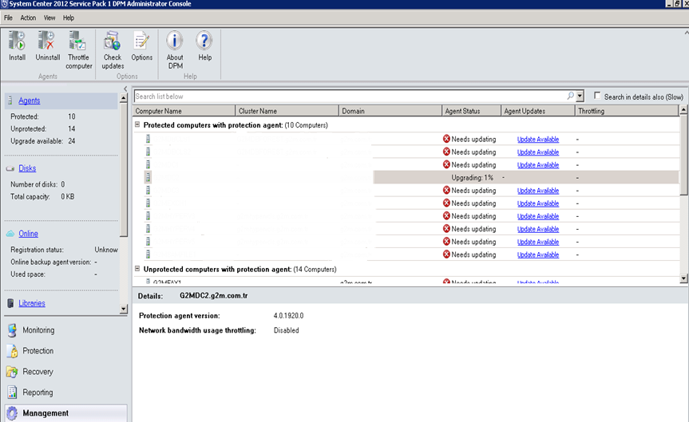Open the Action menu
The height and width of the screenshot is (422, 689).
[x=28, y=18]
